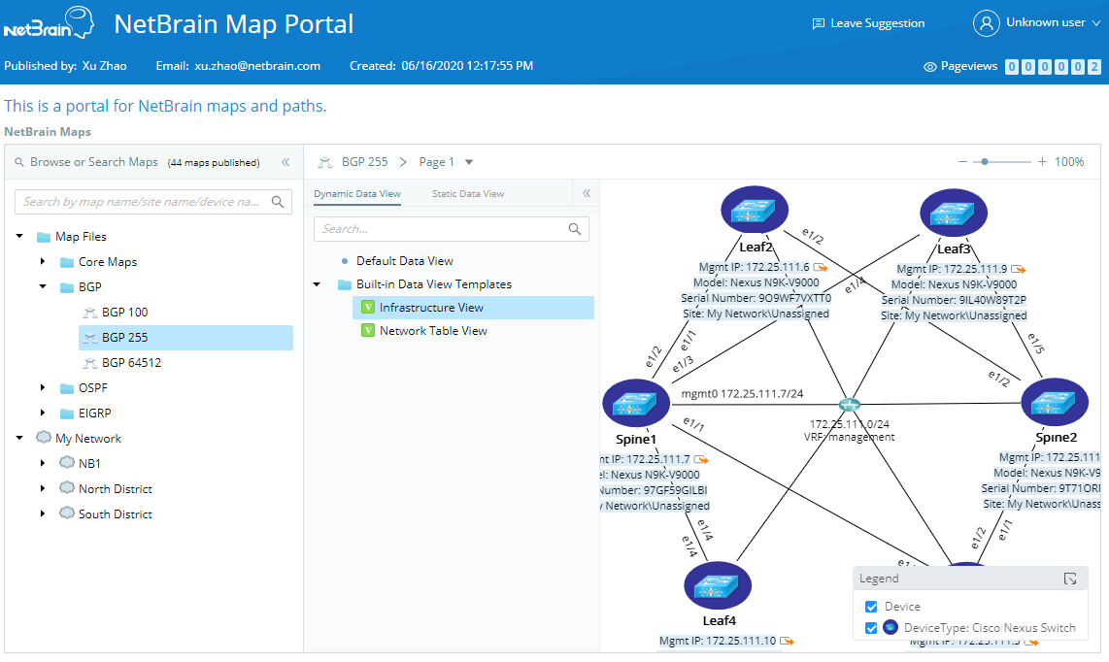Image resolution: width=1109 pixels, height=662 pixels.
Task: Open the Leave Suggestion link
Action: [868, 23]
